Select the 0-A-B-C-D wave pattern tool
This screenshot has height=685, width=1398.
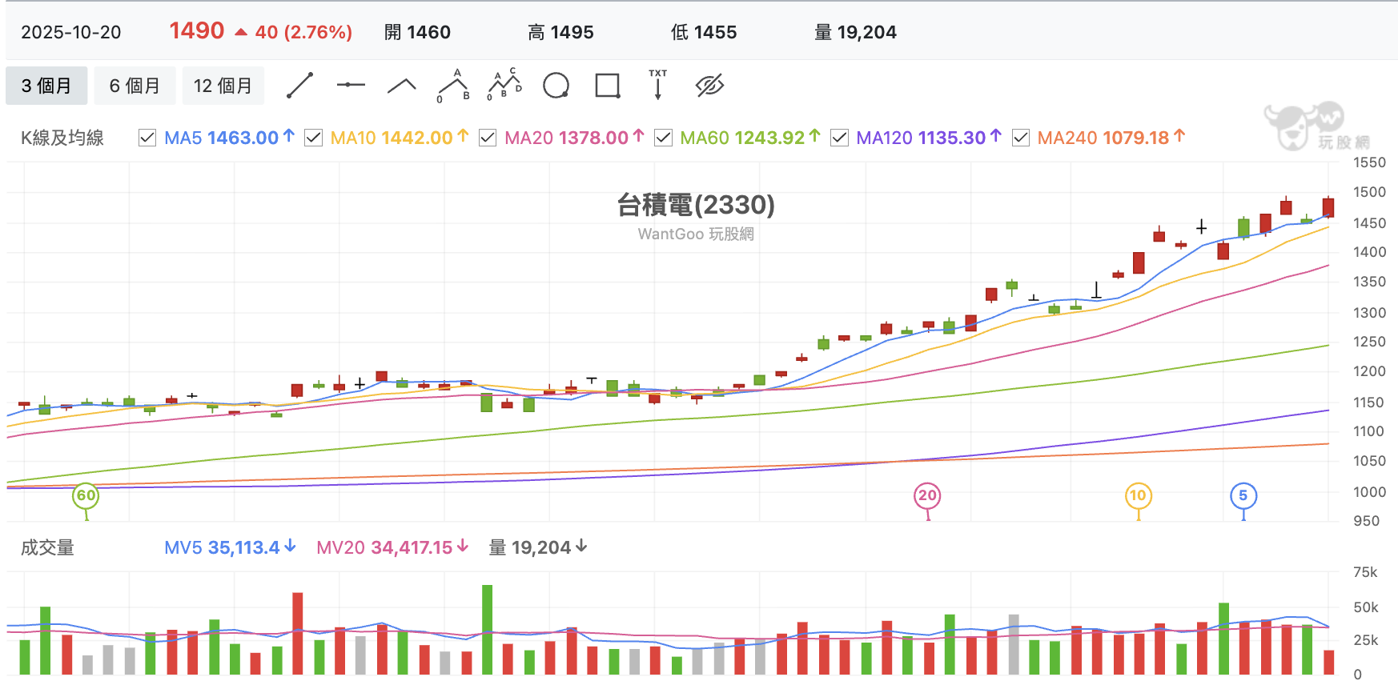(x=504, y=85)
